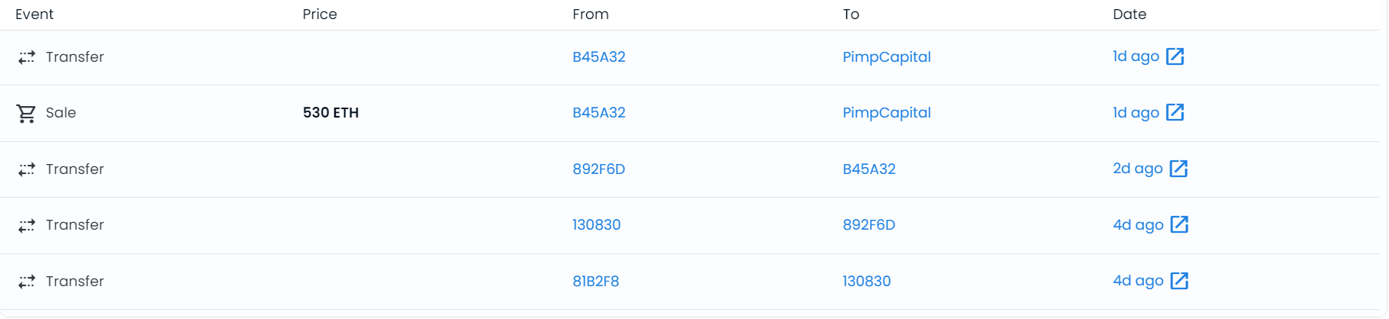Open PimpCapital recipient in the Sale row
Screen dimensions: 1389x319
887,113
